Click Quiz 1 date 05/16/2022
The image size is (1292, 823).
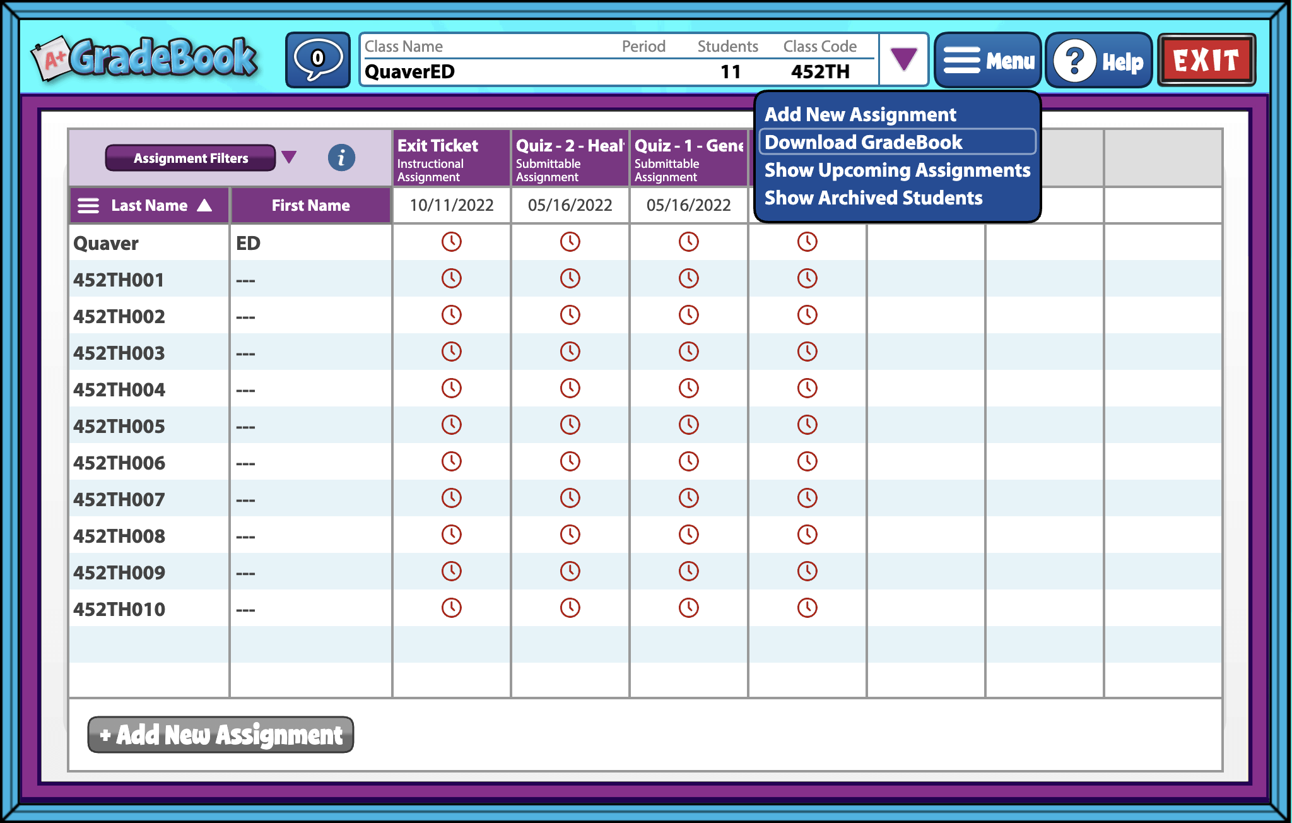[x=689, y=205]
